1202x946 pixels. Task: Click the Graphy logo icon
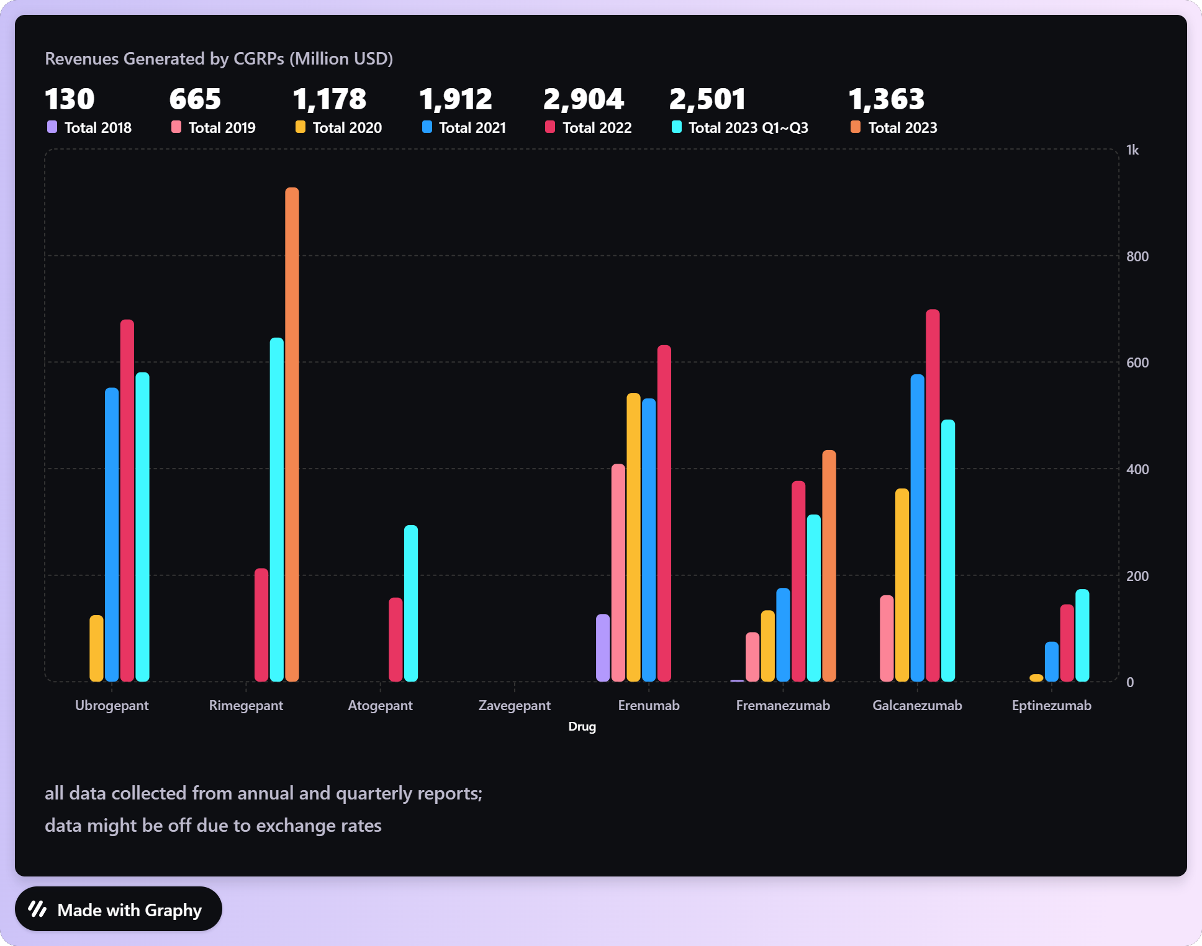pos(38,909)
